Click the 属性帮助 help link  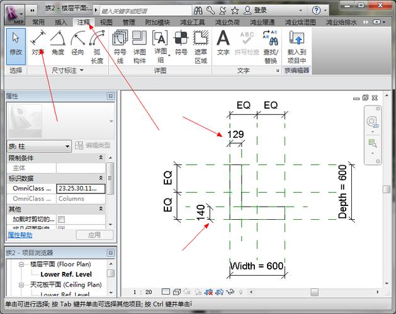point(20,235)
